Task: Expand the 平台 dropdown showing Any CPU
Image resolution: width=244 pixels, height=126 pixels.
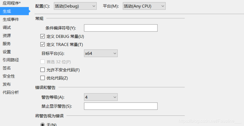Action: tap(144, 6)
